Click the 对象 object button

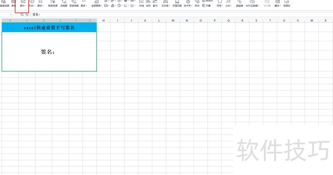click(x=206, y=5)
